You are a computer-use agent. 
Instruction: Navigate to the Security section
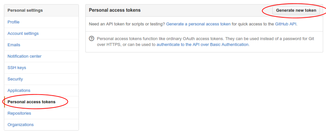15,79
